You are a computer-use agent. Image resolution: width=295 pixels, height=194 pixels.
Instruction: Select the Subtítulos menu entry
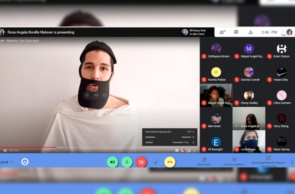169,137
